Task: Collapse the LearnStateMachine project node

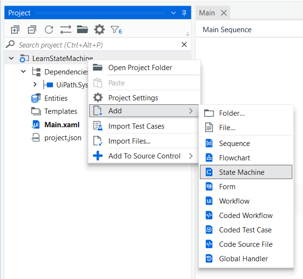Action: (12, 58)
